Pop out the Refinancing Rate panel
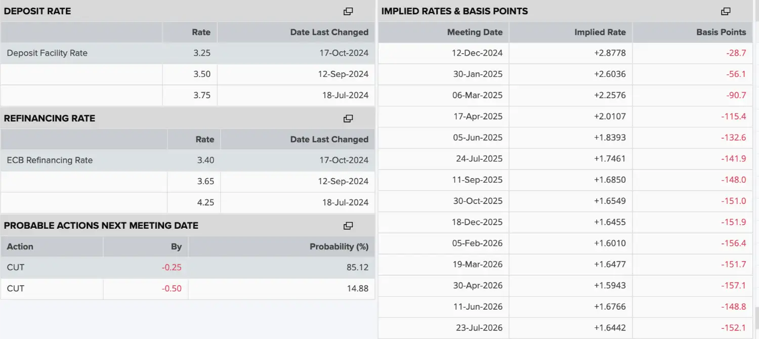The image size is (759, 339). [x=348, y=118]
